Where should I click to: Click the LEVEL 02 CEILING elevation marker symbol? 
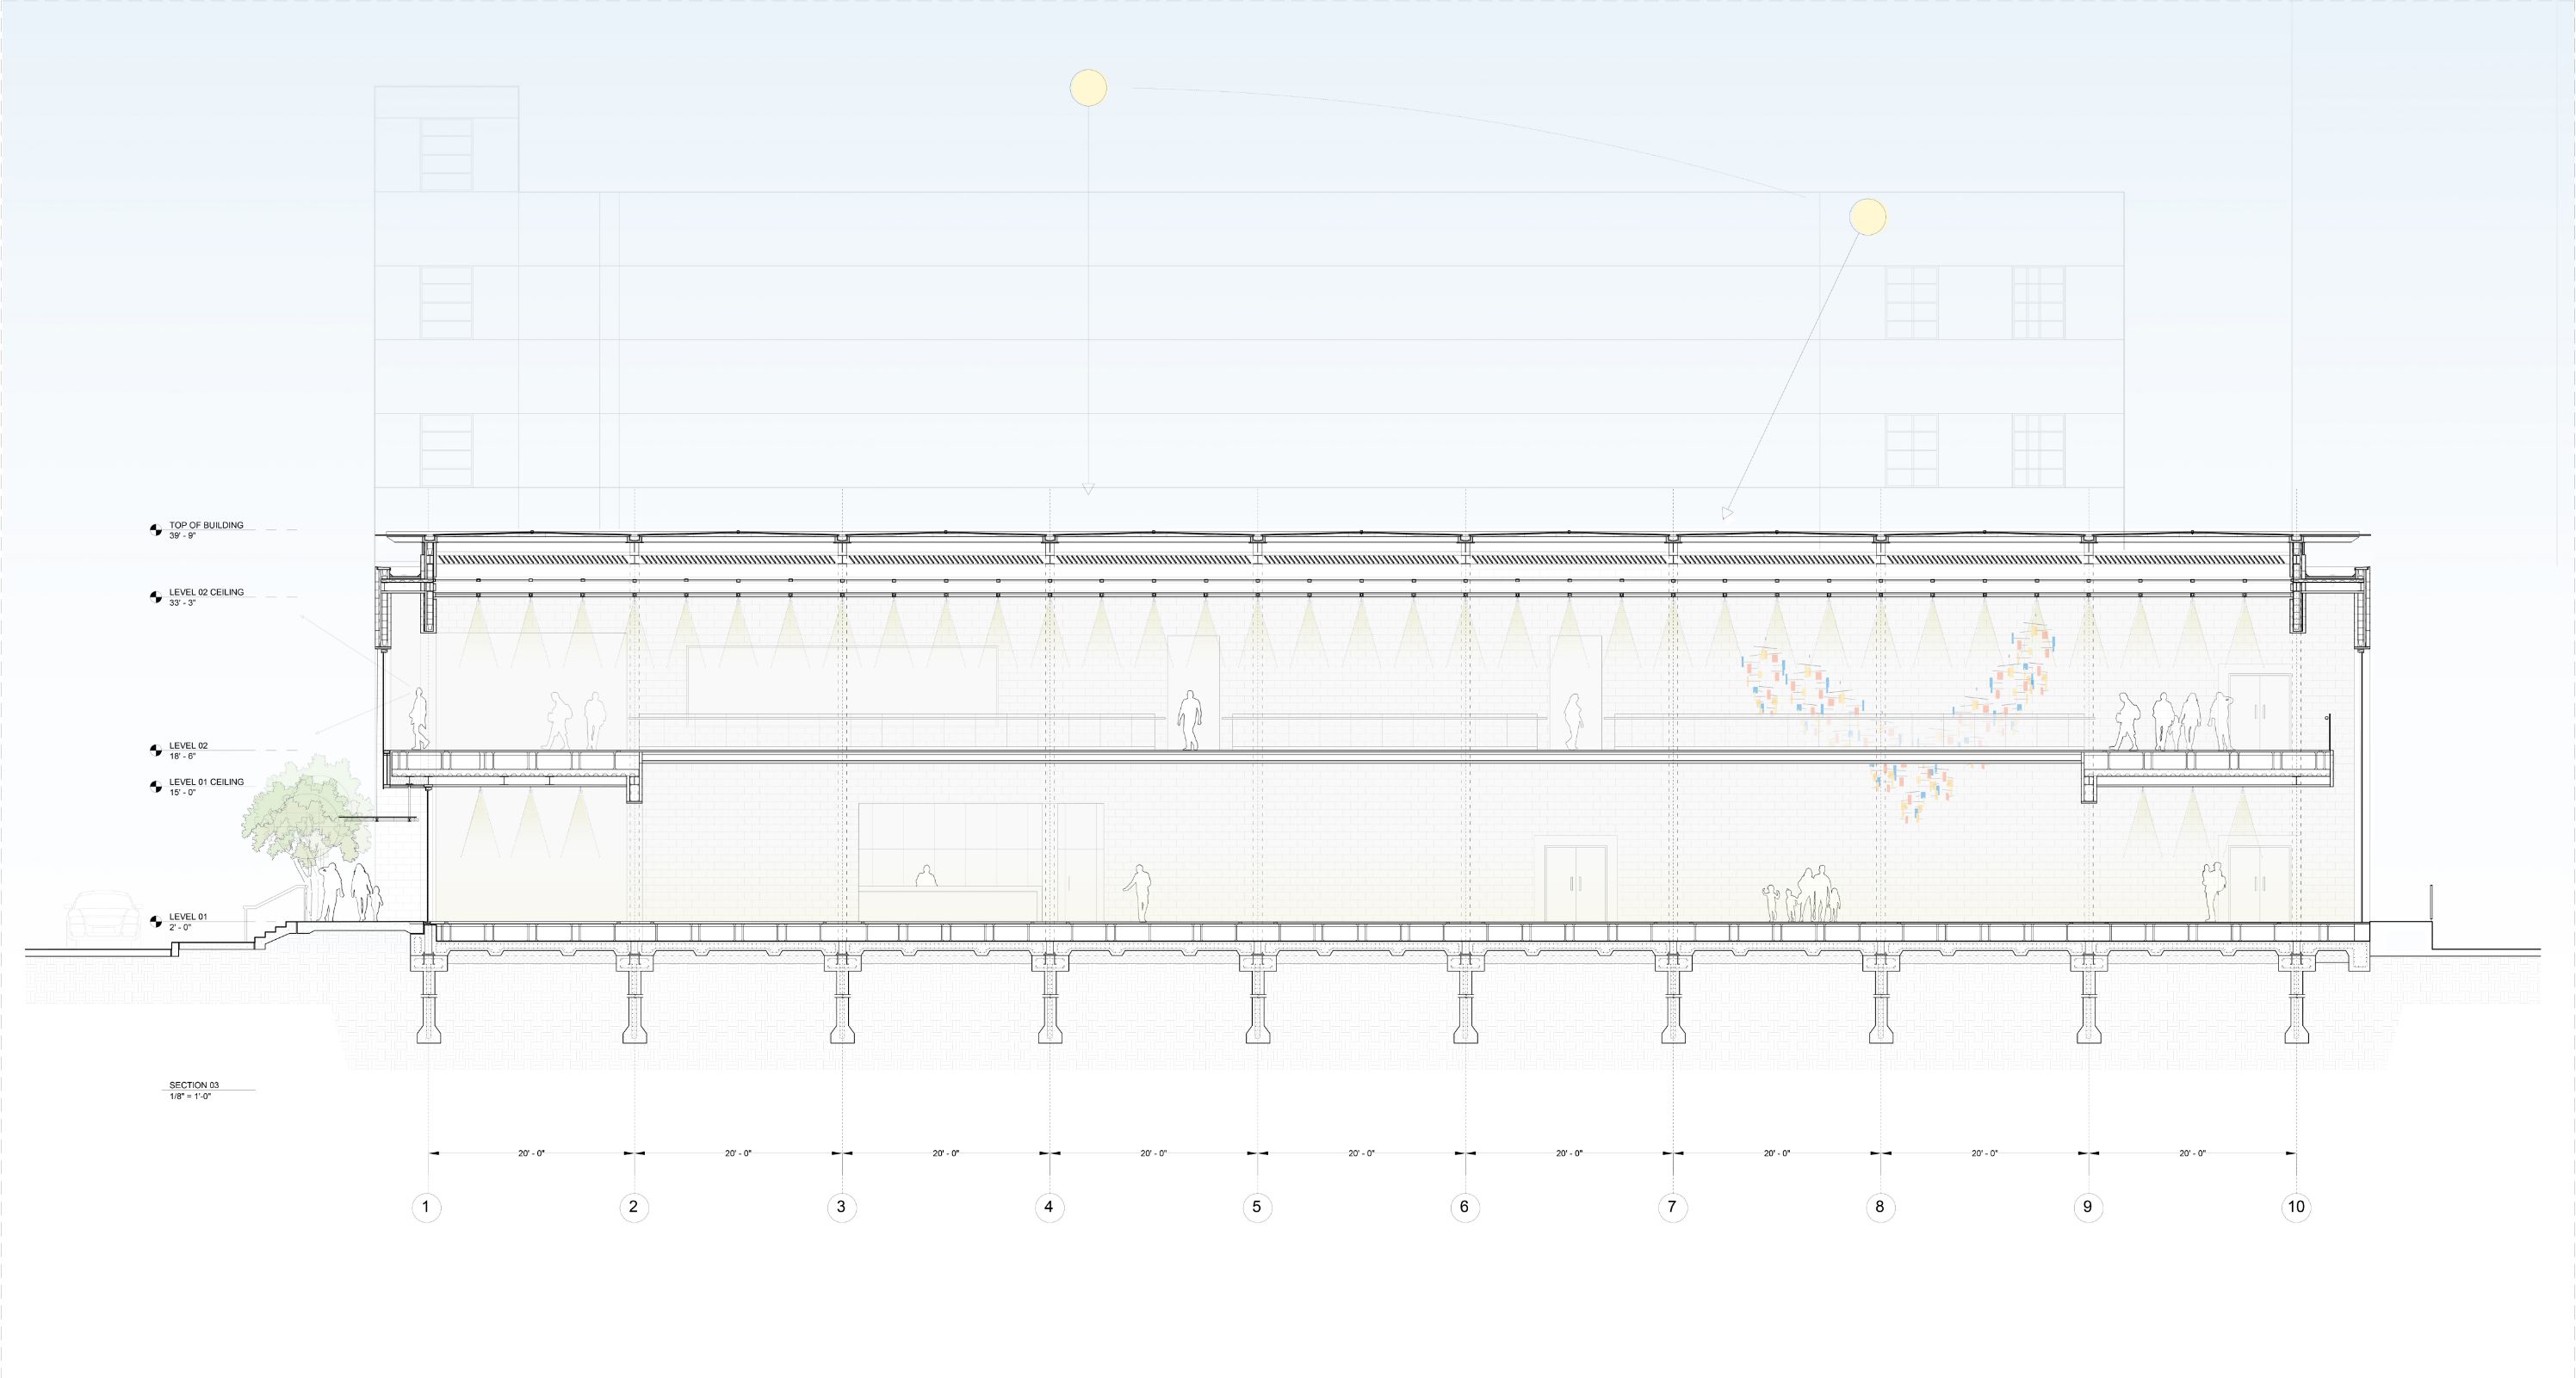pos(156,597)
